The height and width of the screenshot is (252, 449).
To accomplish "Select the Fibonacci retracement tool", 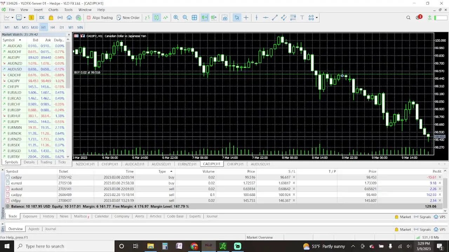I will [293, 17].
